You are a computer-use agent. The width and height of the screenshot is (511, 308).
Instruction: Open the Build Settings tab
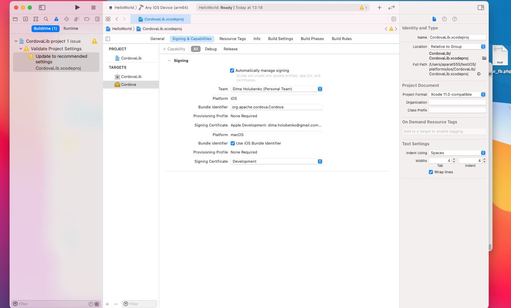(280, 39)
